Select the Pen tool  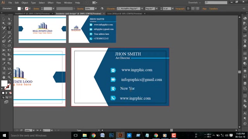click(x=4, y=28)
